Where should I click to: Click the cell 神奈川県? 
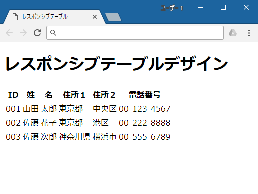(x=75, y=137)
